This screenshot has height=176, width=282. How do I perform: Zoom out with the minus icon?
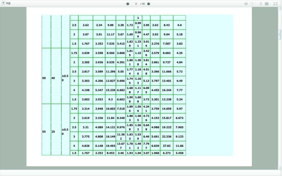252,4
